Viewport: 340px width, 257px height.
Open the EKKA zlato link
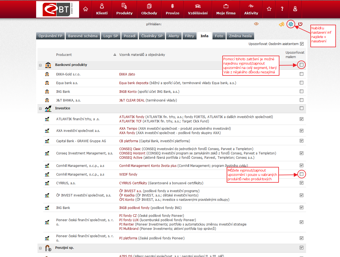coord(127,74)
